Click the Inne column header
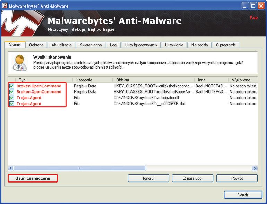This screenshot has height=204, width=267. [212, 80]
